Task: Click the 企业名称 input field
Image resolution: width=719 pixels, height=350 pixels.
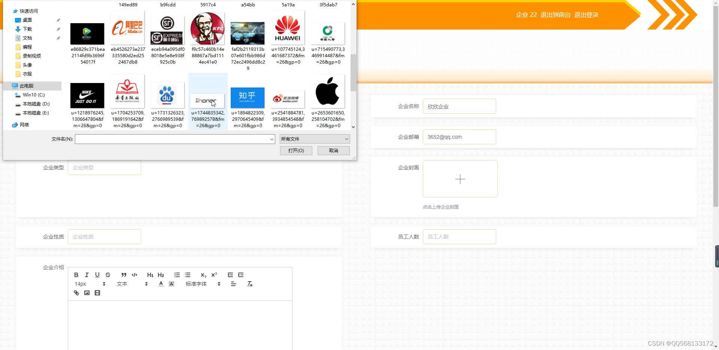Action: point(459,107)
